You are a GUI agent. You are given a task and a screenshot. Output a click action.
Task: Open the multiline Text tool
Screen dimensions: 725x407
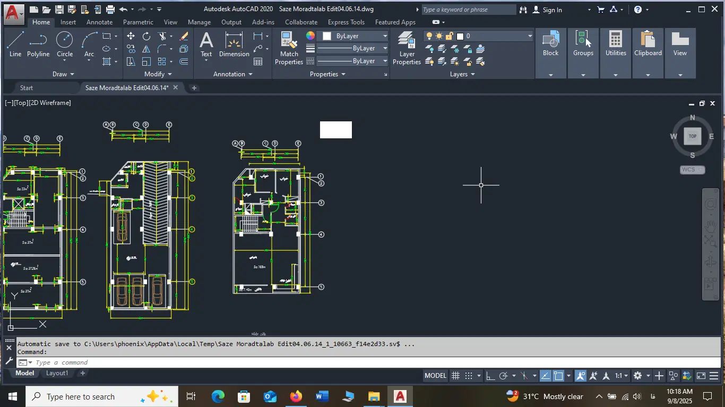pyautogui.click(x=206, y=44)
